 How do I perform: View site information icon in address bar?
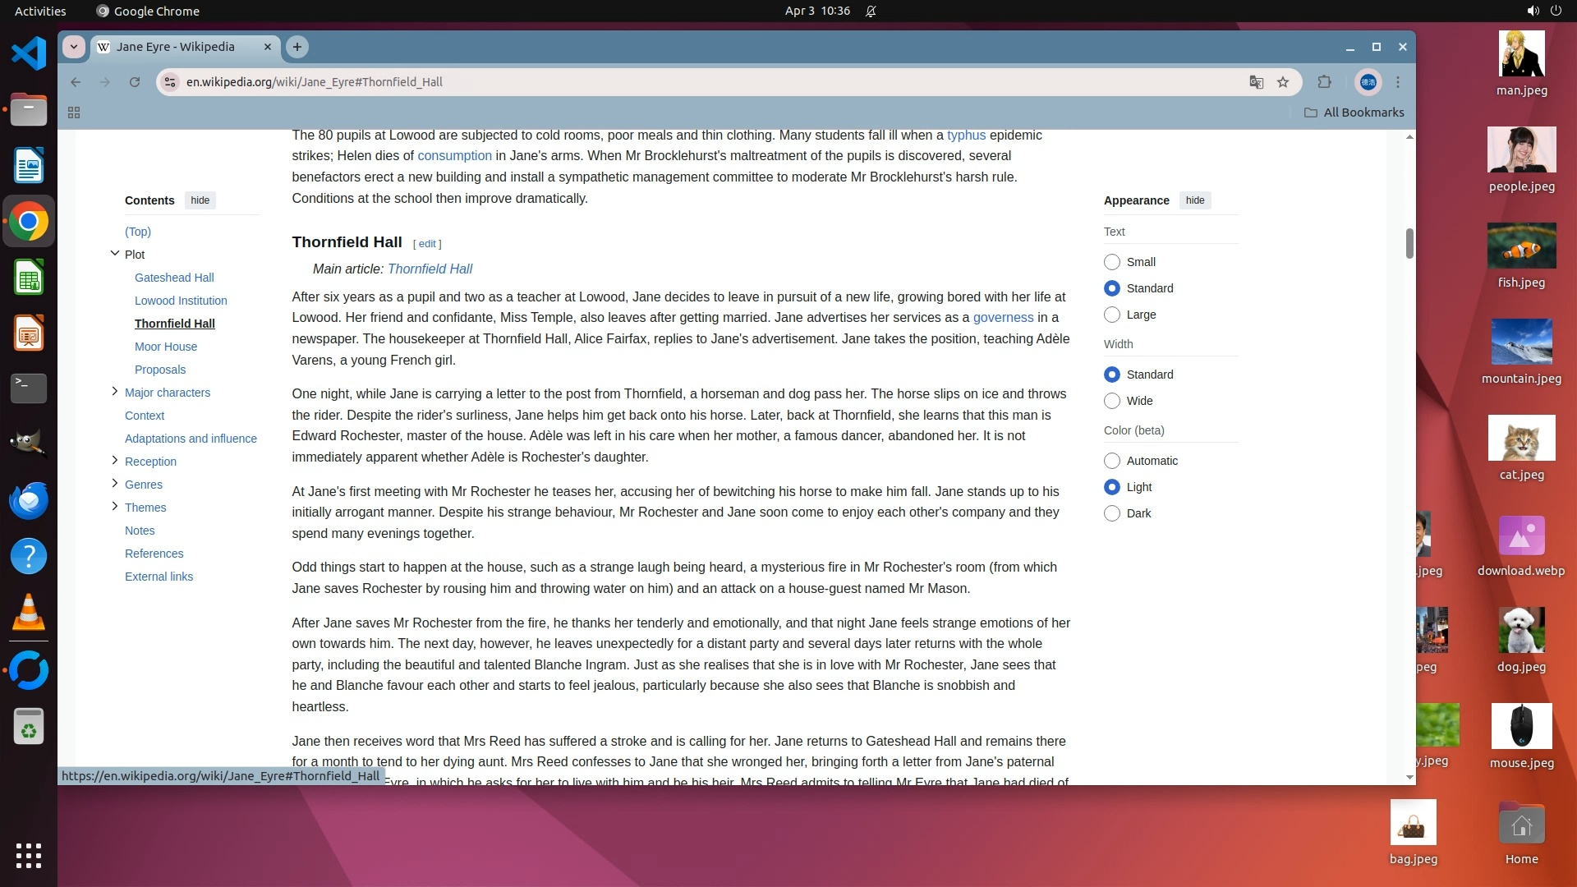click(x=170, y=82)
